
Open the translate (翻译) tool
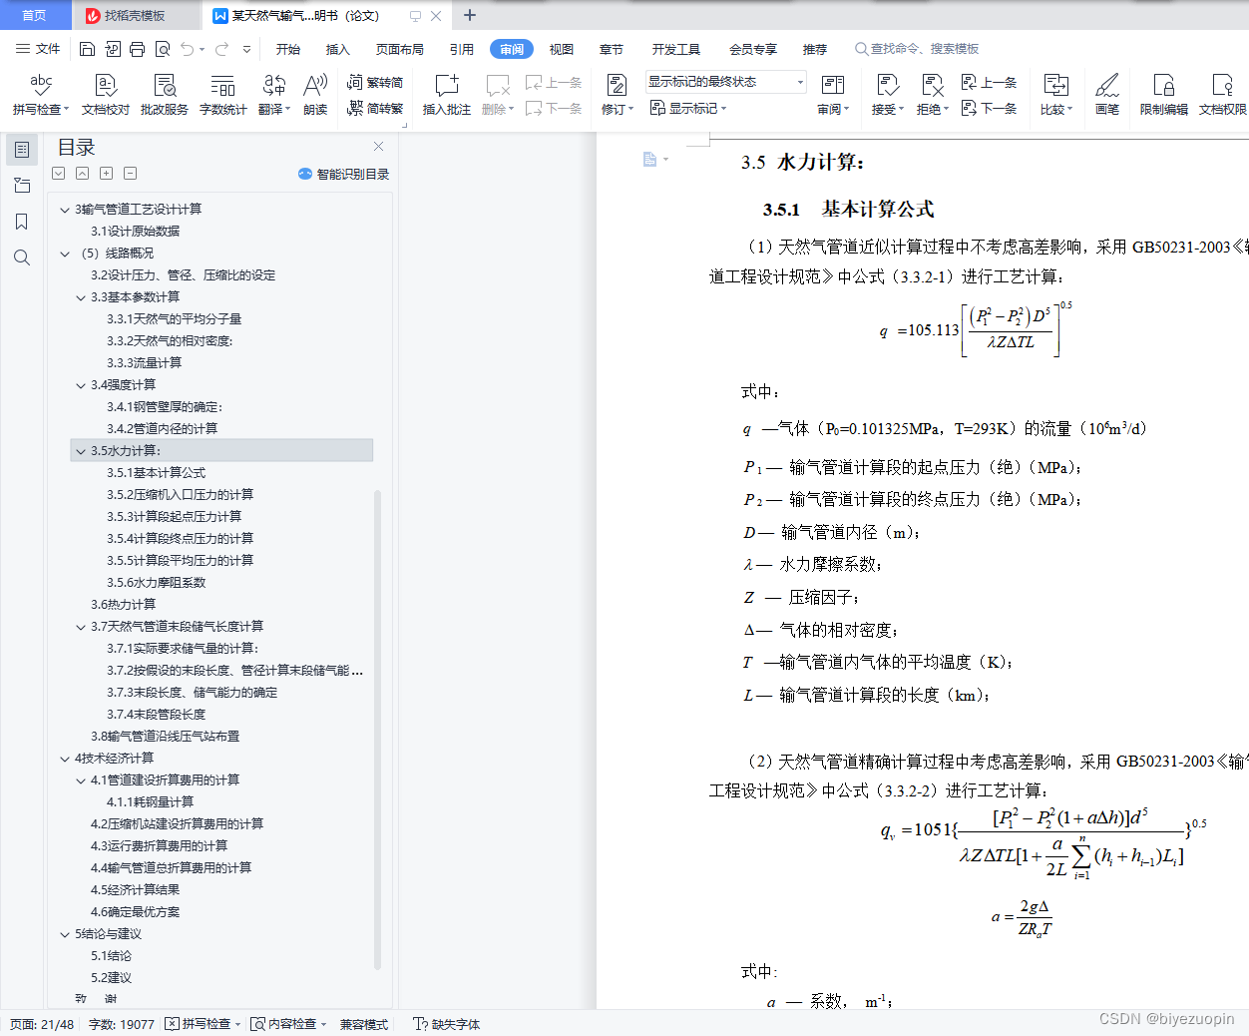273,95
